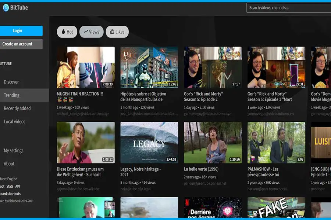Open channel parleur@peertube.parleur.net
The height and width of the screenshot is (220, 331).
tap(205, 184)
